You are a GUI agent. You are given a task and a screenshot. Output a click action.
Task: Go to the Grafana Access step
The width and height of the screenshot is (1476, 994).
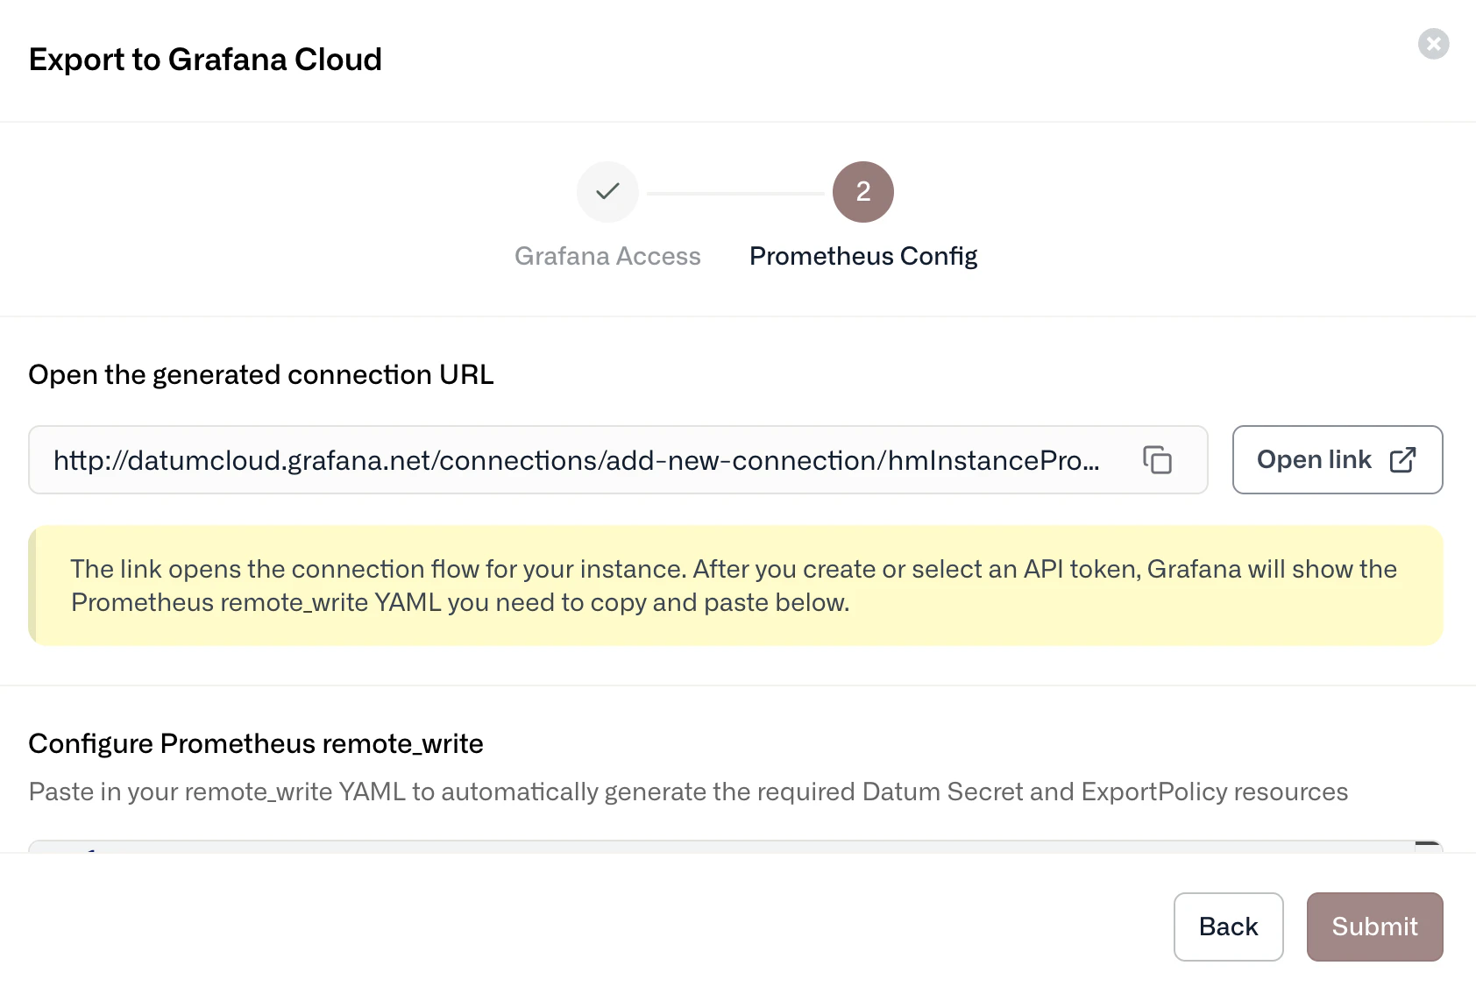tap(607, 256)
